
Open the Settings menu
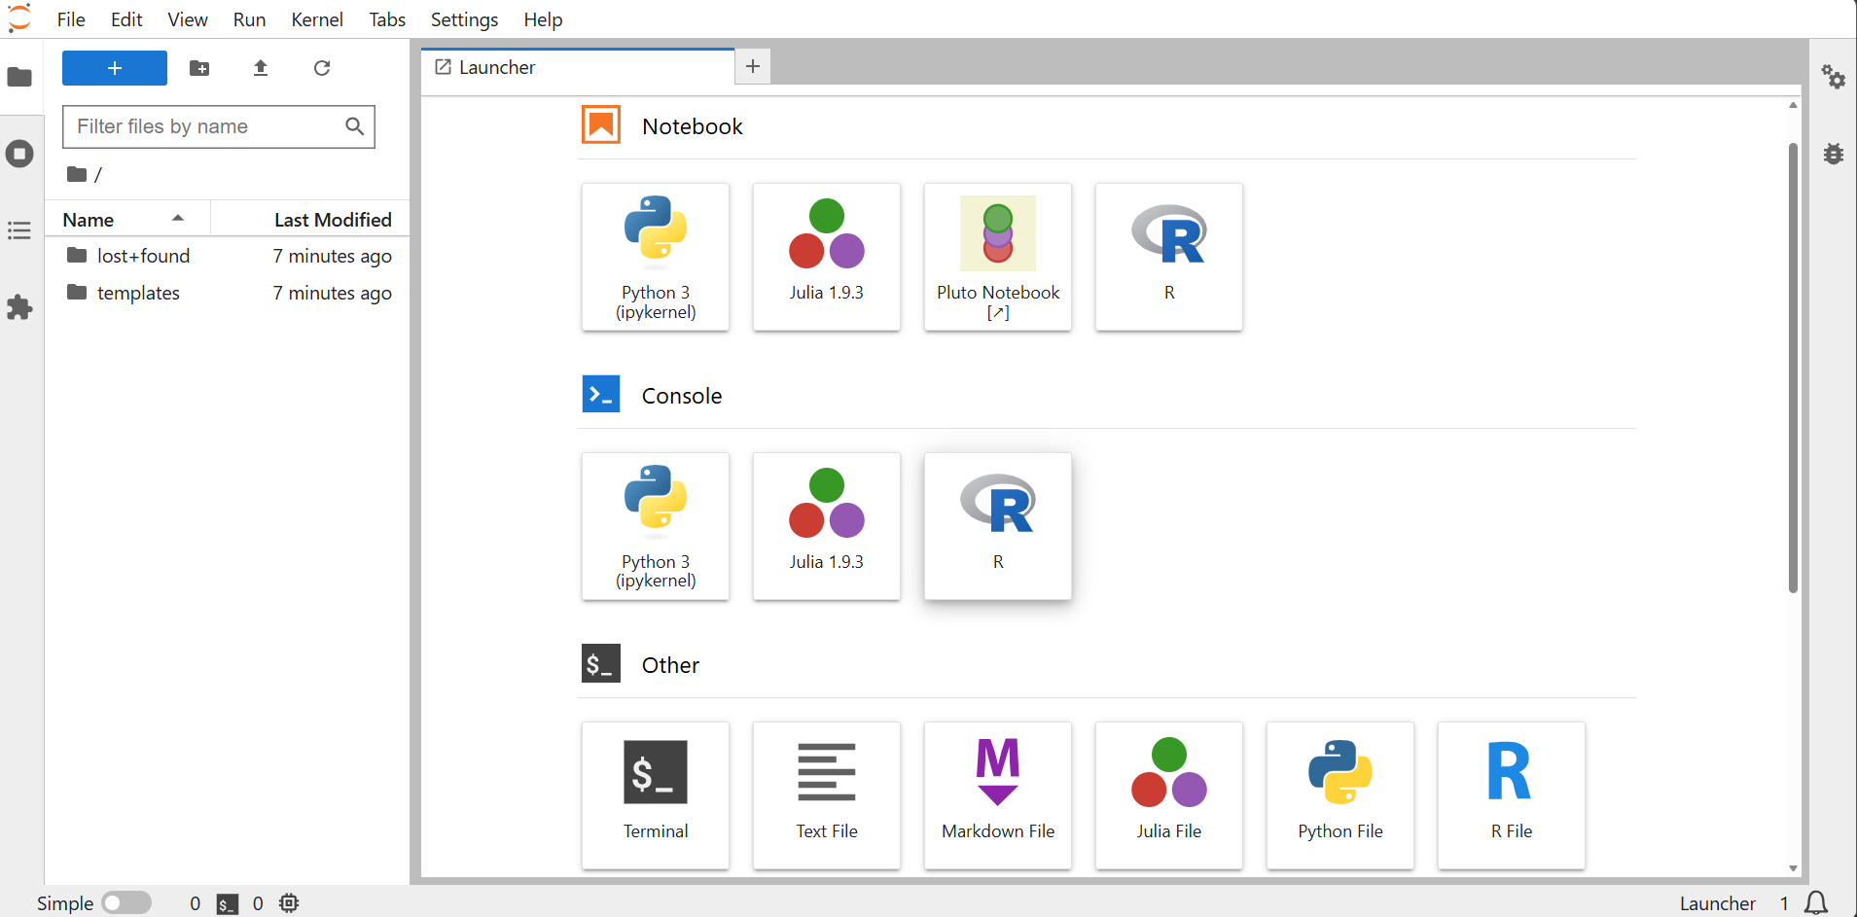click(x=464, y=19)
